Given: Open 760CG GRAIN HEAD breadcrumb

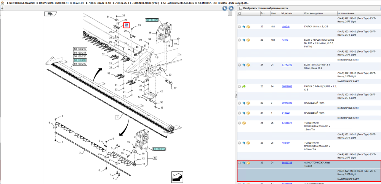Looking at the screenshot, I should tap(99, 3).
